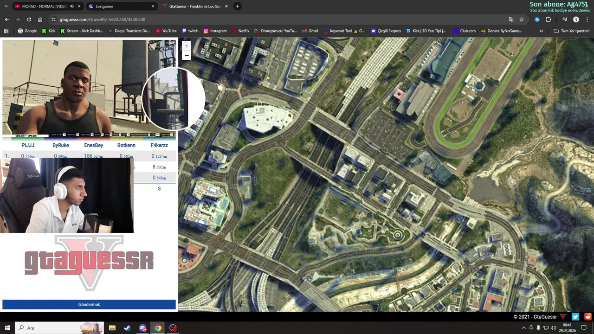Close the Lostgamer tab
594x334 pixels.
pos(153,6)
